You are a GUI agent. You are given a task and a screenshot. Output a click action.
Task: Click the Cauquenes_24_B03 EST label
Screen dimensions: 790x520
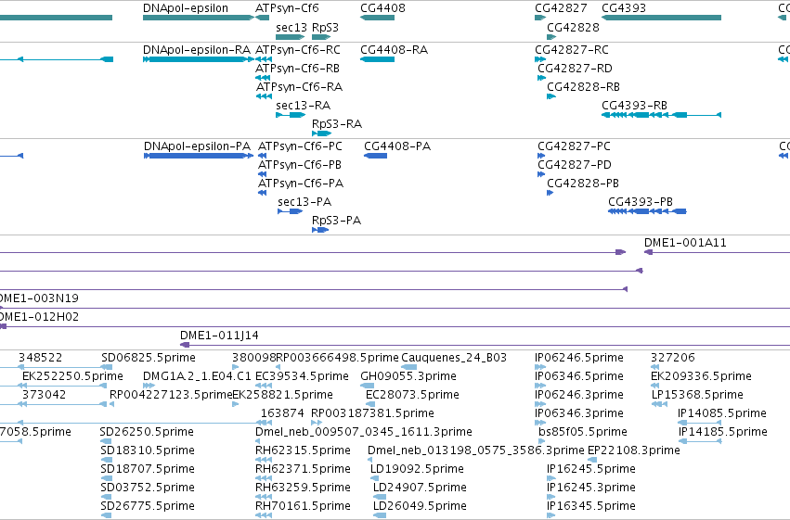pyautogui.click(x=454, y=358)
